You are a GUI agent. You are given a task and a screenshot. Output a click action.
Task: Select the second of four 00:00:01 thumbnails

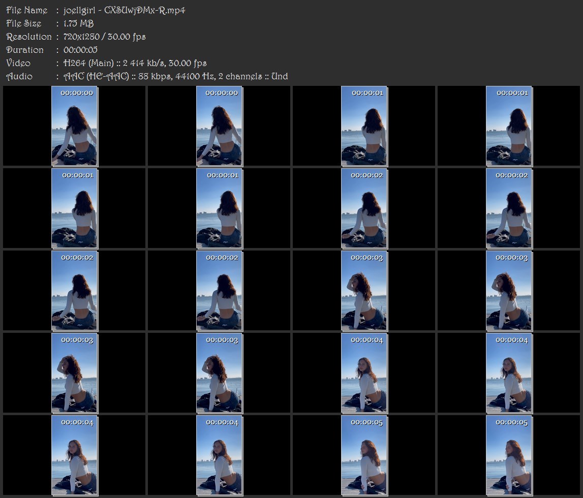click(x=509, y=126)
